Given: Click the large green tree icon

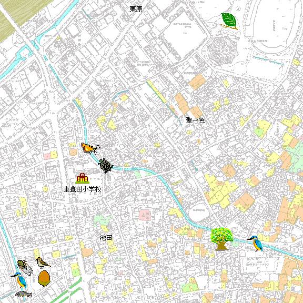Looking at the screenshot, I should point(221,239).
